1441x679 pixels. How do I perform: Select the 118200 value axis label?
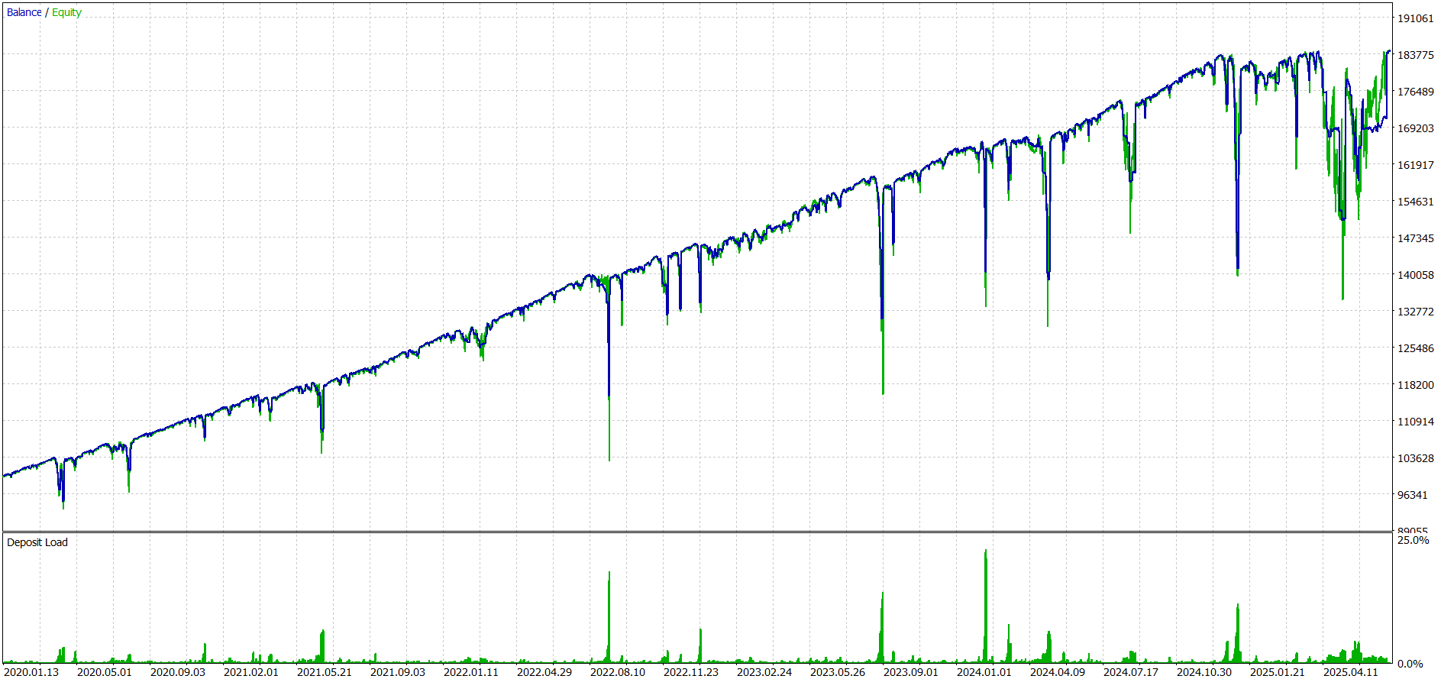(1415, 385)
